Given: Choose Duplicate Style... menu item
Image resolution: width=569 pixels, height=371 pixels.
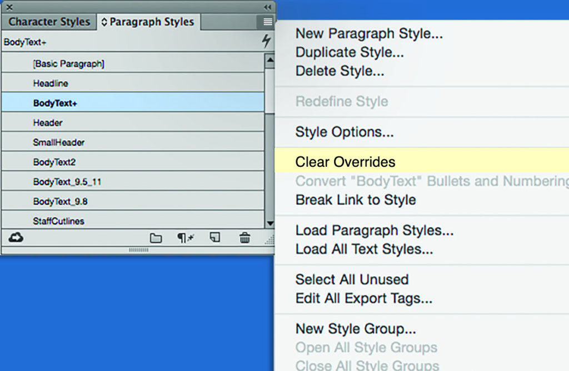Looking at the screenshot, I should click(350, 52).
